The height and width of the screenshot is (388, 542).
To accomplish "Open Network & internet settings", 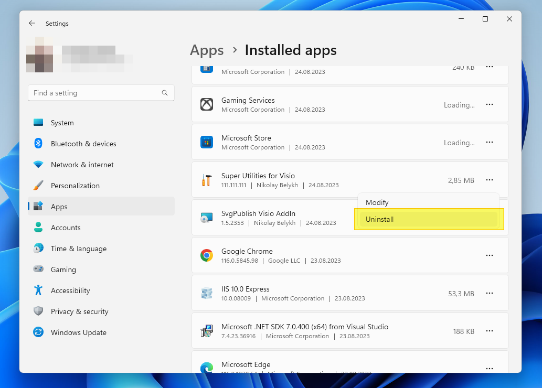I will click(101, 165).
